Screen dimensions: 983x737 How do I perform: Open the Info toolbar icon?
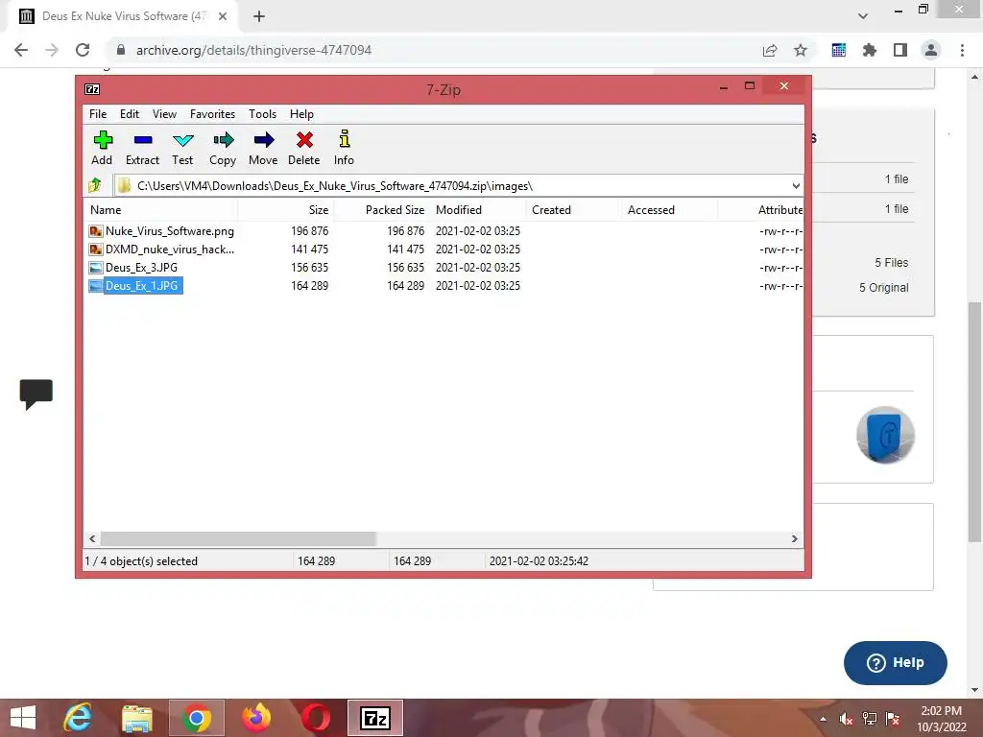pyautogui.click(x=345, y=148)
